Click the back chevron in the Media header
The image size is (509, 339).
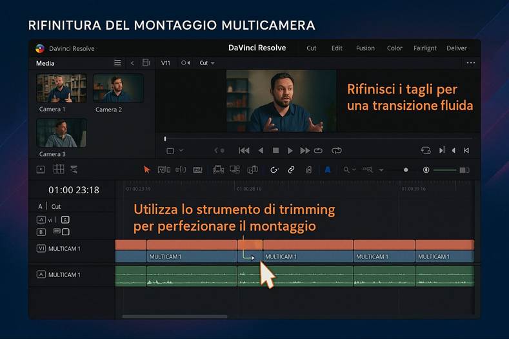pos(132,63)
